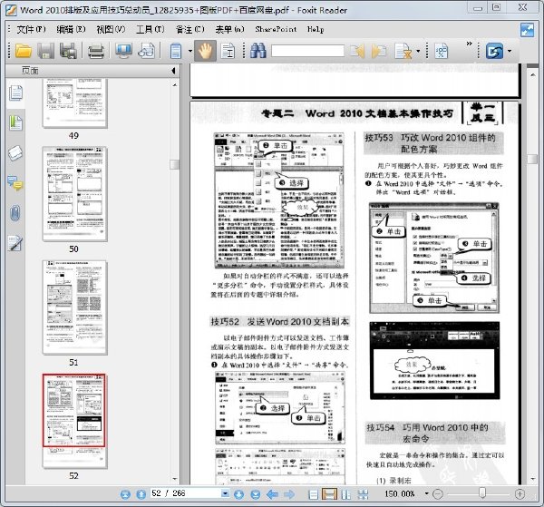
Task: Open the SharePoint menu
Action: (276, 30)
